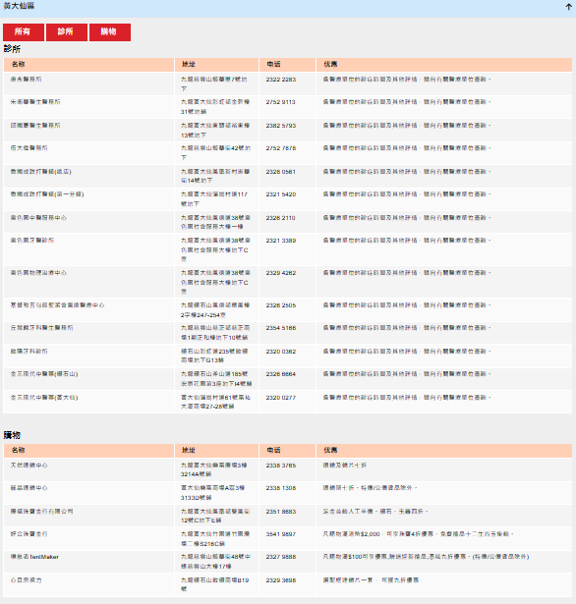Screen dimensions: 576x604
Task: Click the phone number 2338 3785
Action: coord(281,466)
